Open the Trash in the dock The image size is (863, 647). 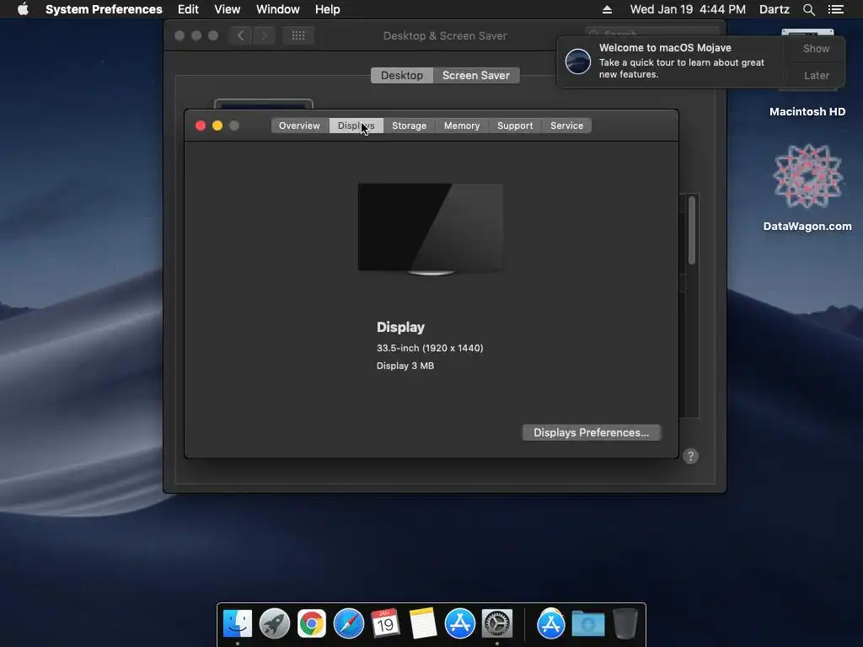(x=625, y=623)
